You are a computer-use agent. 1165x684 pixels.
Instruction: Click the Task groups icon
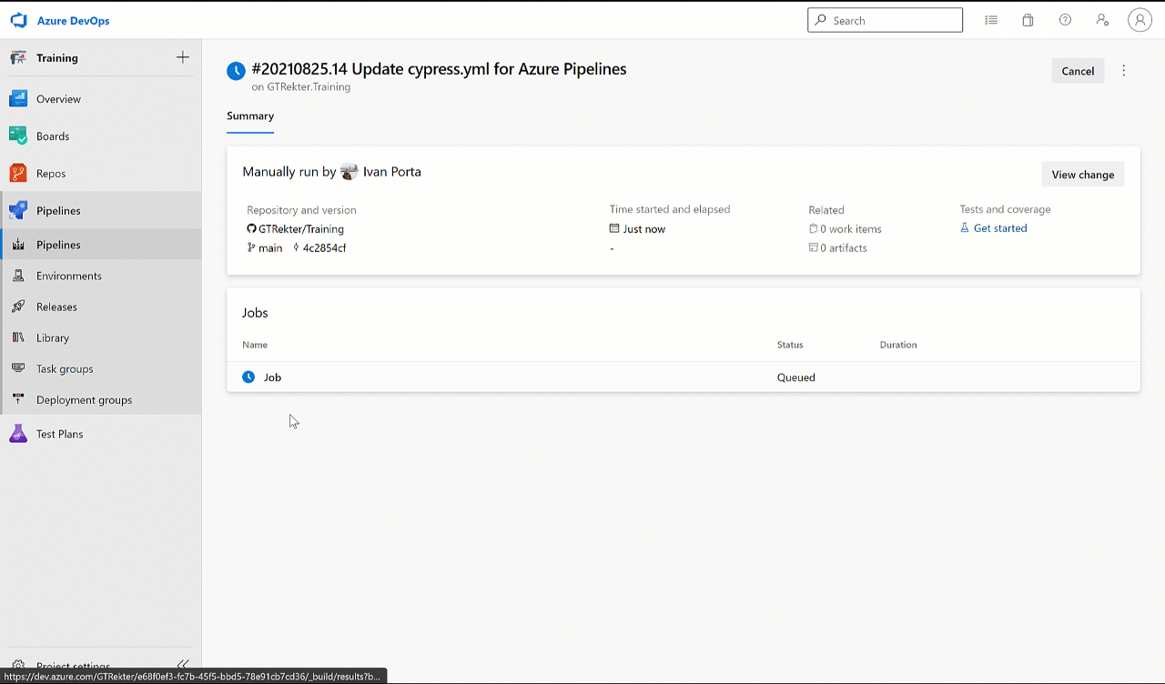[18, 368]
